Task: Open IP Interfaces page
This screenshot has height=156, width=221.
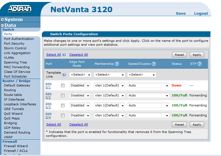Action: (x=14, y=99)
